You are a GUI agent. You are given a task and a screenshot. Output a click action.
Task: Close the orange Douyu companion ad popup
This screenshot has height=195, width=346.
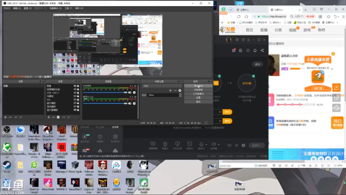point(333,54)
